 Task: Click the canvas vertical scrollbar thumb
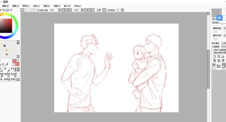click(x=208, y=69)
